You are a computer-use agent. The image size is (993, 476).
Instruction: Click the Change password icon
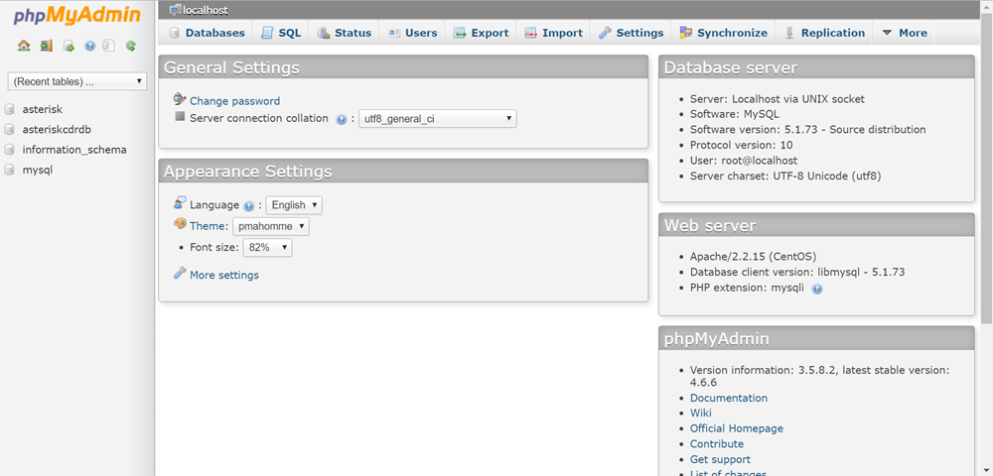(x=180, y=99)
